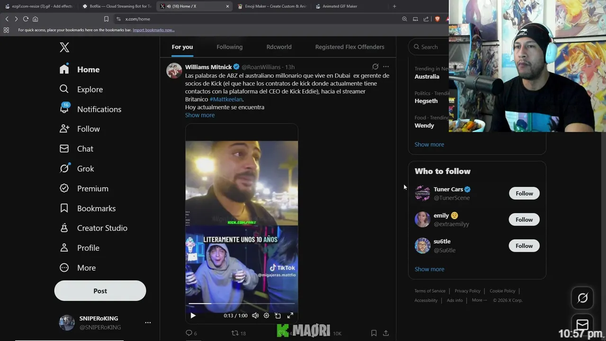Toggle picture-in-picture for the video
Screen dimensions: 606x341
(278, 315)
